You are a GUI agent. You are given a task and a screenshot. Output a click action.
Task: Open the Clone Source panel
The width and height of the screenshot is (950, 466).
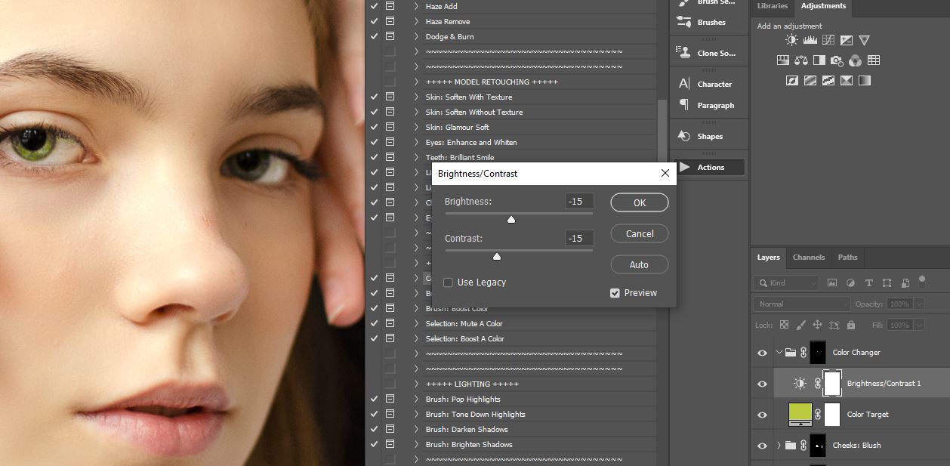708,53
